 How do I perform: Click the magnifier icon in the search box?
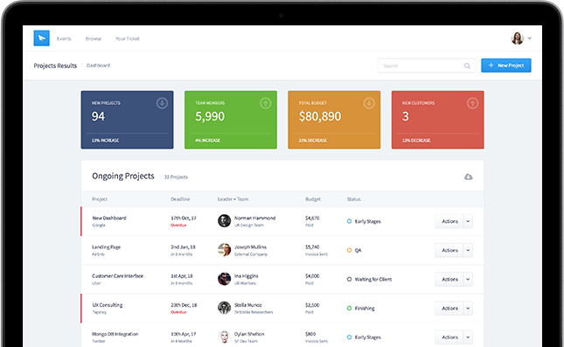(467, 66)
